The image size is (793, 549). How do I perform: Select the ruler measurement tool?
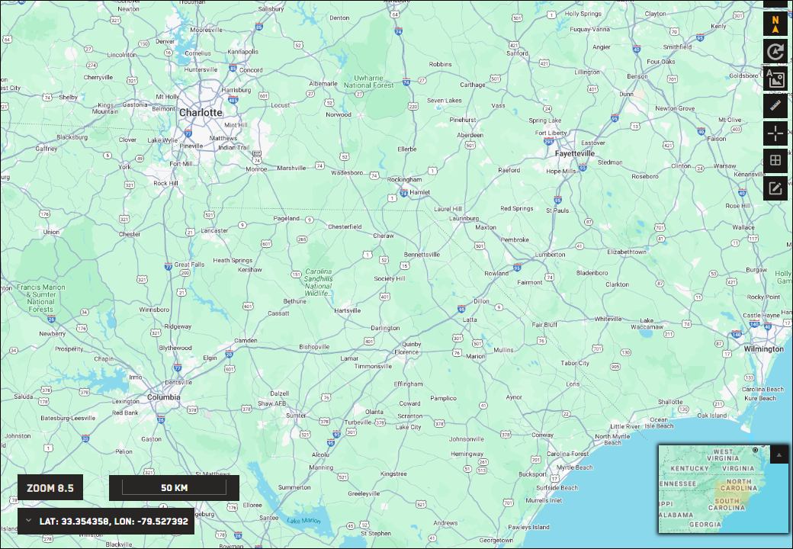775,106
